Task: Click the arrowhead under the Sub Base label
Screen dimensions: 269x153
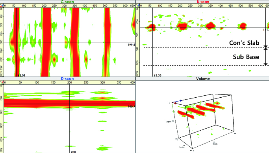Action: tap(265, 64)
